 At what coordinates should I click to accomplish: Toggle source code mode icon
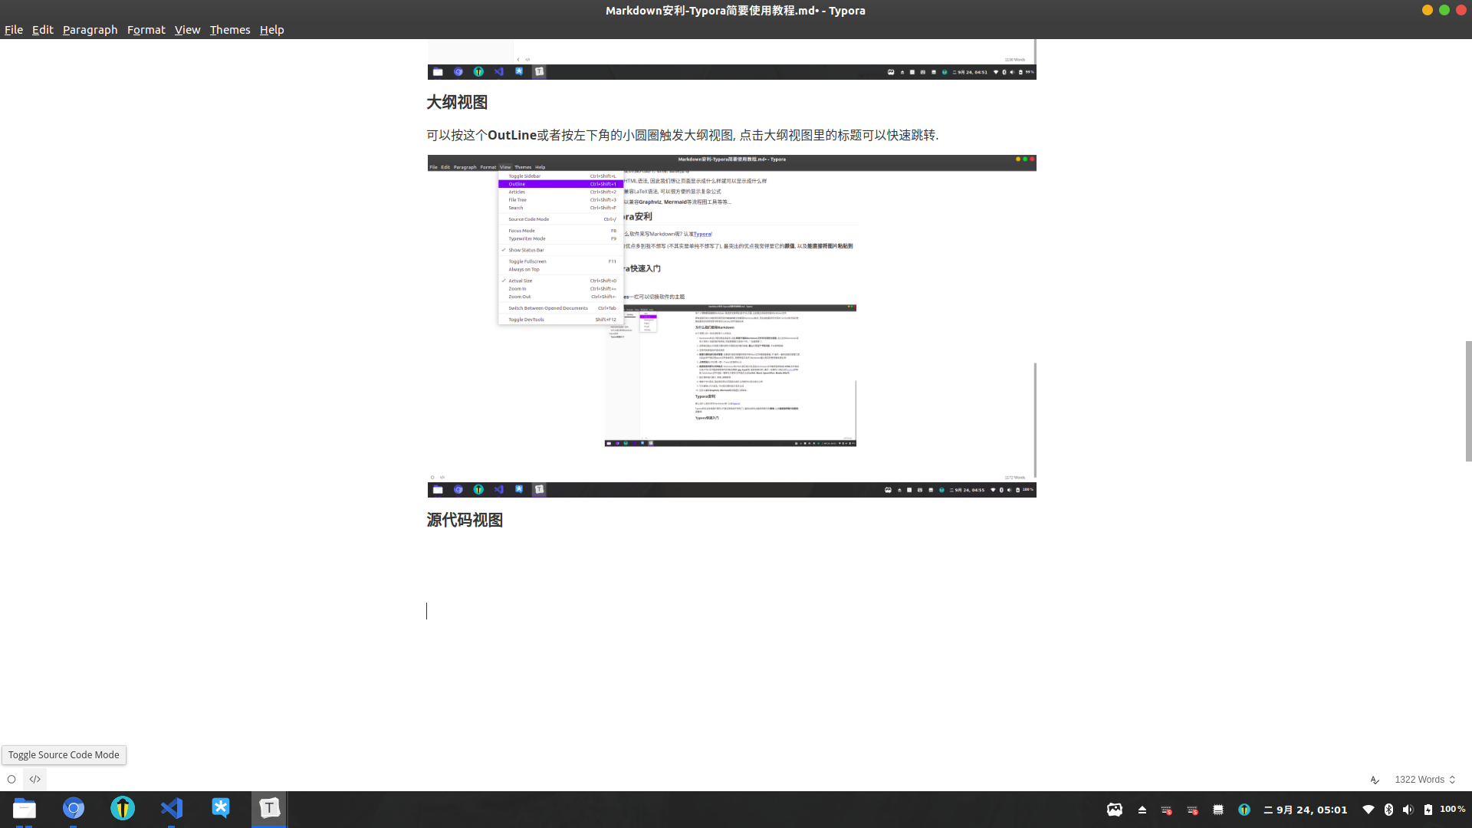35,779
